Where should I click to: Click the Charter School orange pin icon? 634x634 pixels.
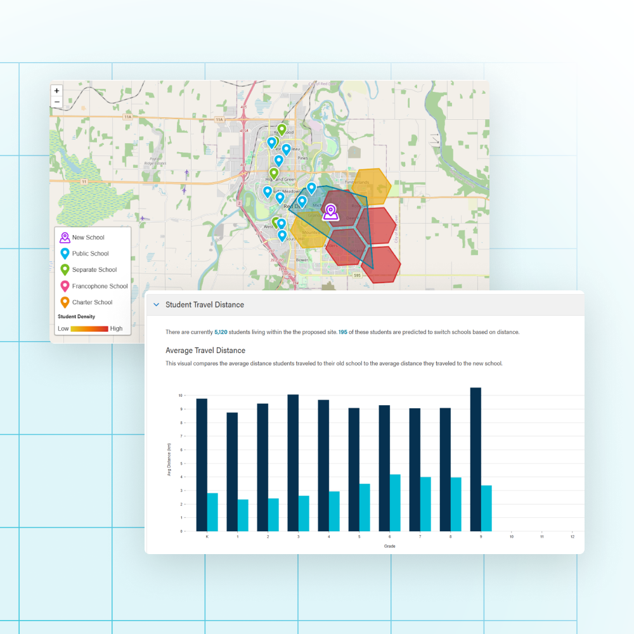pos(63,302)
